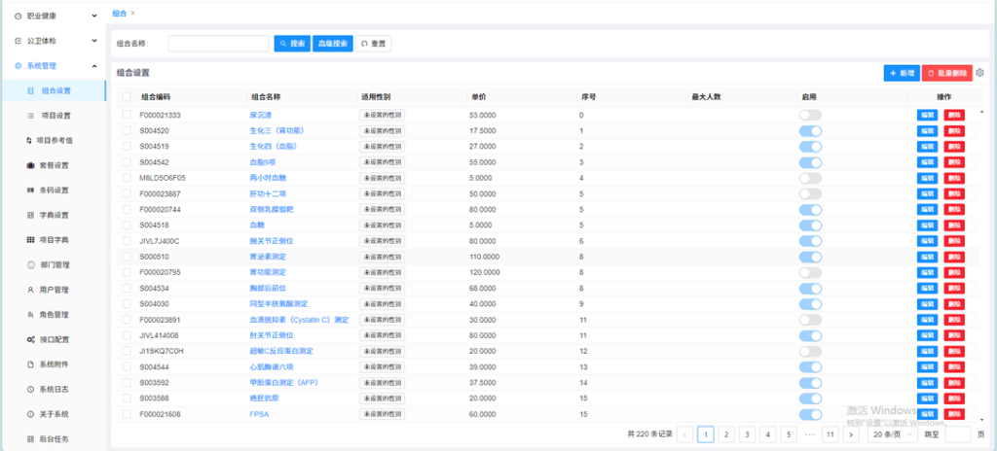997x451 pixels.
Task: Go to the next page arrow
Action: coord(851,434)
